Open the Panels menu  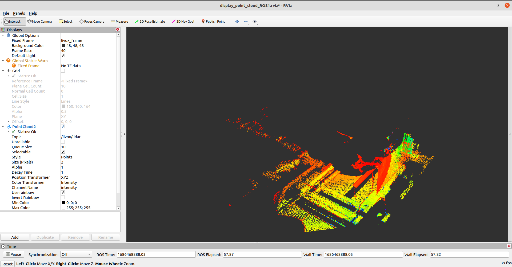(x=19, y=13)
